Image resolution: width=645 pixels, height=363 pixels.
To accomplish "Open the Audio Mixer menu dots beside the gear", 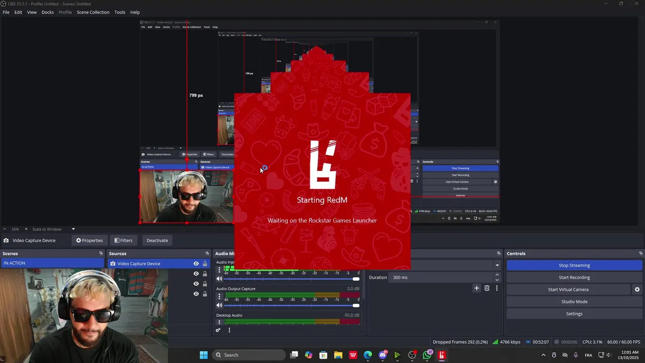I will click(229, 330).
